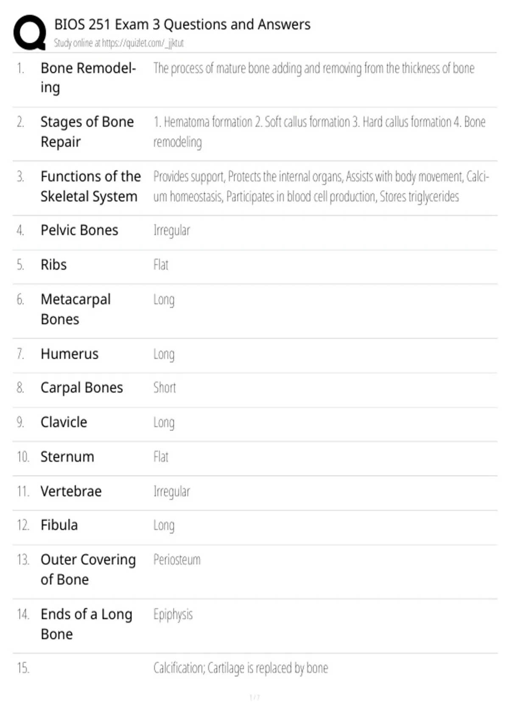Select the document title BIOS 251 Exam 3

pyautogui.click(x=182, y=25)
